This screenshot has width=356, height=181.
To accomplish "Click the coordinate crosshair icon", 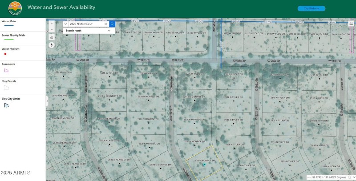I will 309,177.
